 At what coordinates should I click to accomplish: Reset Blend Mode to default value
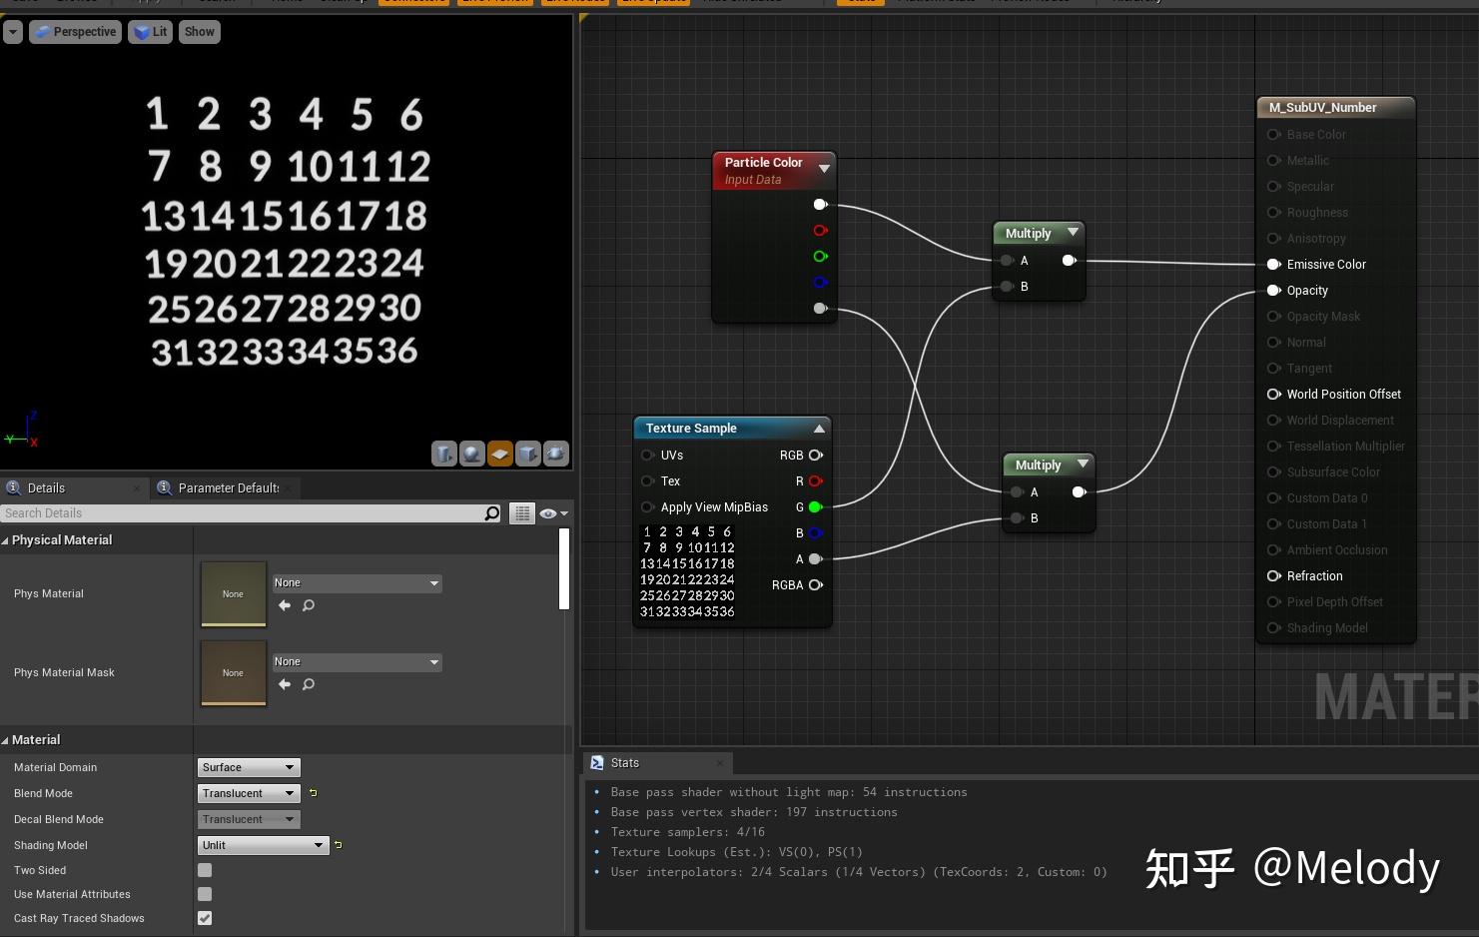point(314,793)
